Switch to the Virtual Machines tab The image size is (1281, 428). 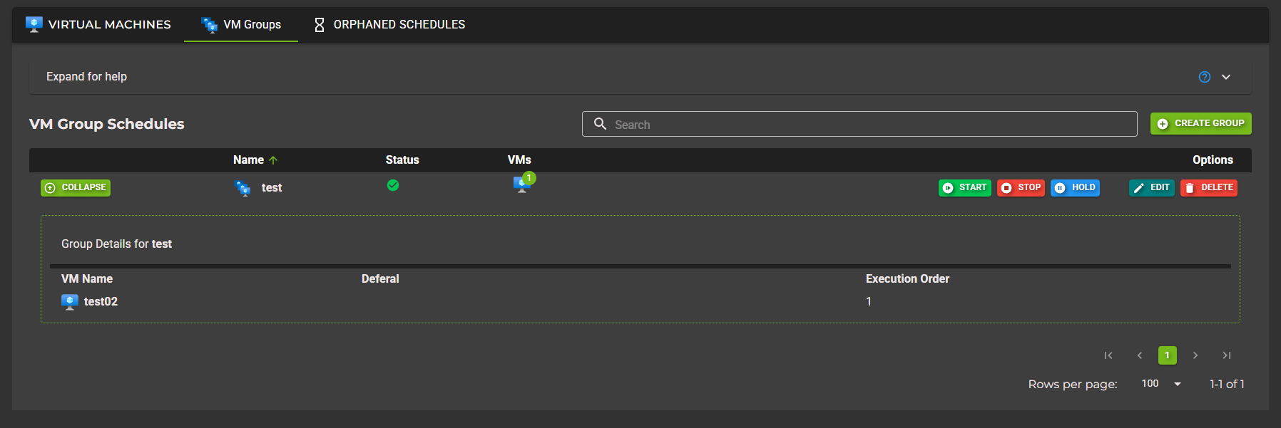(99, 24)
